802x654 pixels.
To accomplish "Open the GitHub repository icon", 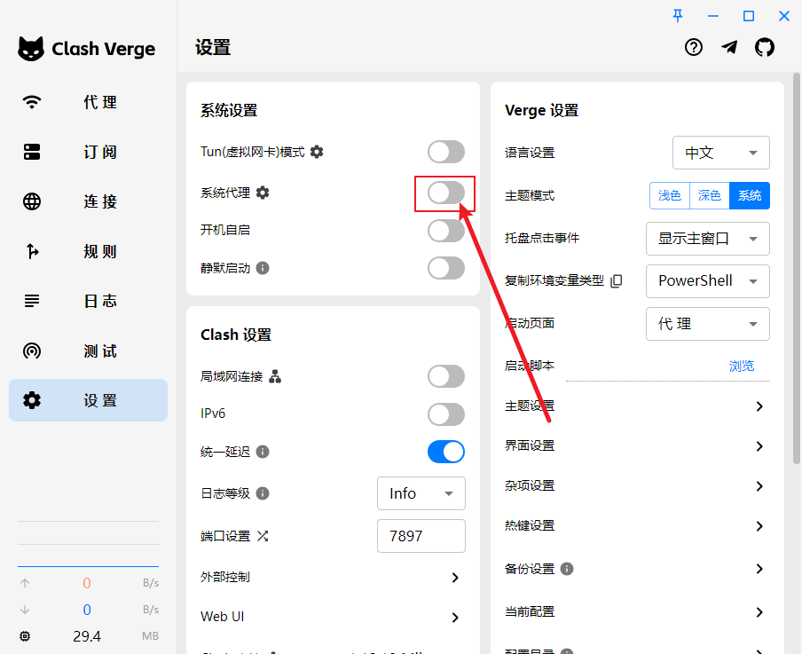I will 764,48.
